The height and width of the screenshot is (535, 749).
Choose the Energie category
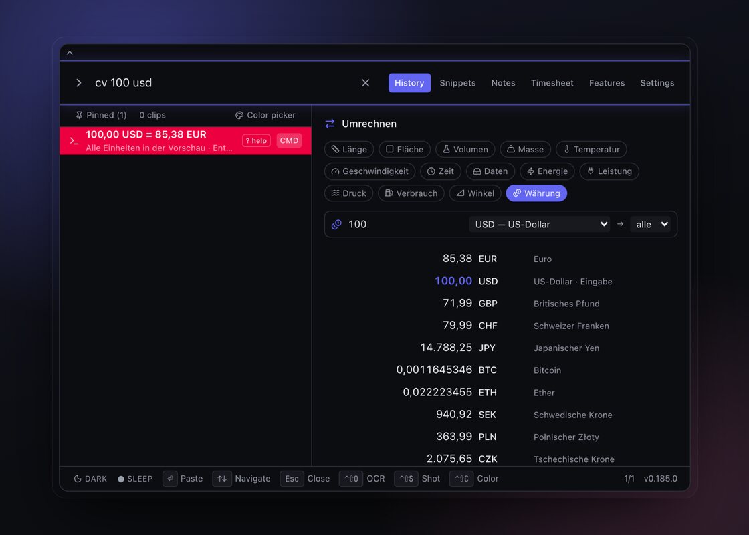coord(547,171)
